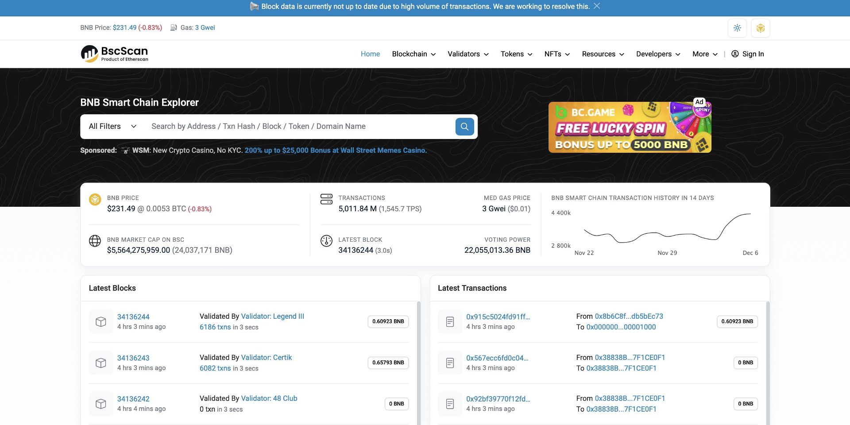Open transaction 0x567ecc6fd0c04...
850x425 pixels.
tap(497, 358)
